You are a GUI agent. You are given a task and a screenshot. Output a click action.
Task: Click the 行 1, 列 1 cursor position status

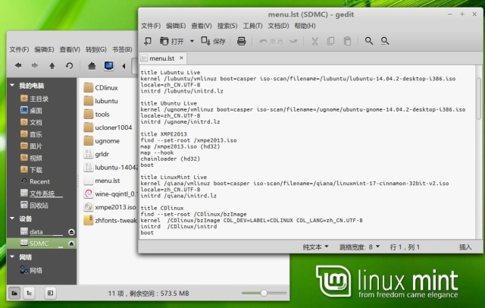click(x=405, y=247)
